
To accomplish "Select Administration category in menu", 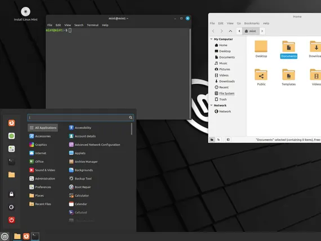I will pos(42,178).
